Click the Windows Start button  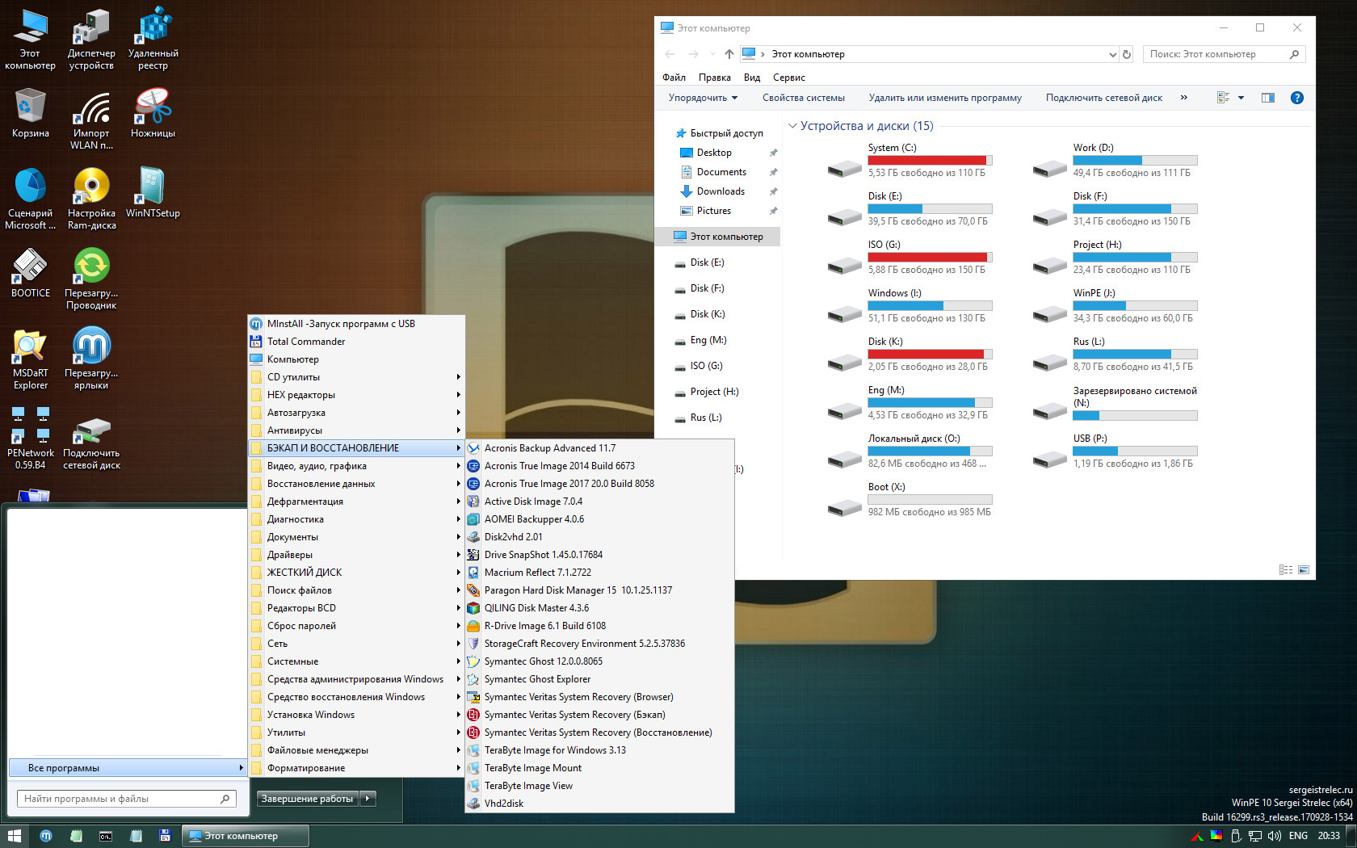tap(14, 836)
